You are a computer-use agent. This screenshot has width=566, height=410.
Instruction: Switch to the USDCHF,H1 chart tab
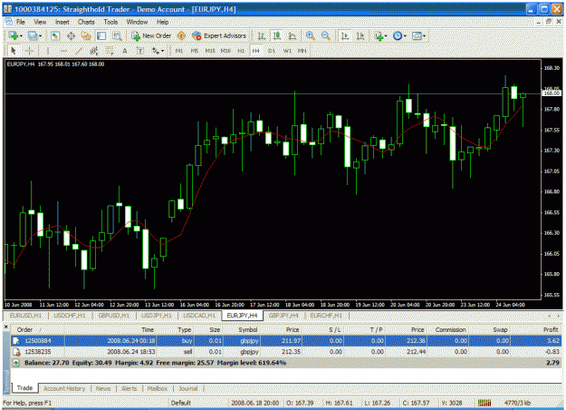[x=70, y=316]
